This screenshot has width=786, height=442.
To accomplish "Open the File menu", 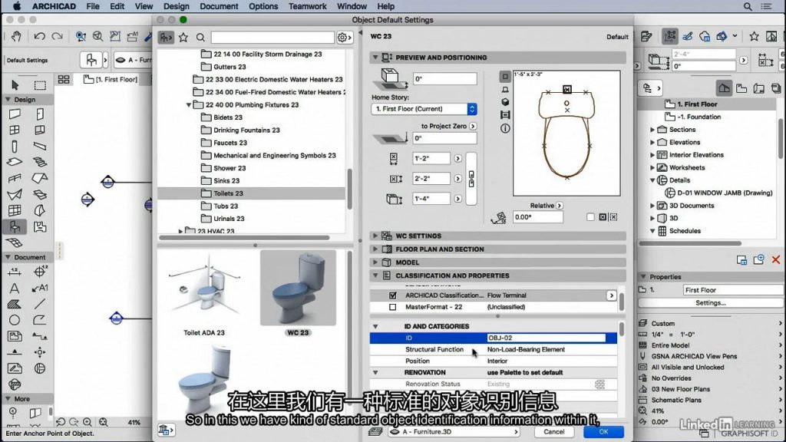I will 93,6.
